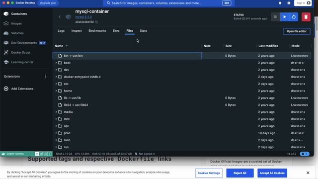
Task: Click the Name column sort arrow
Action: point(67,46)
